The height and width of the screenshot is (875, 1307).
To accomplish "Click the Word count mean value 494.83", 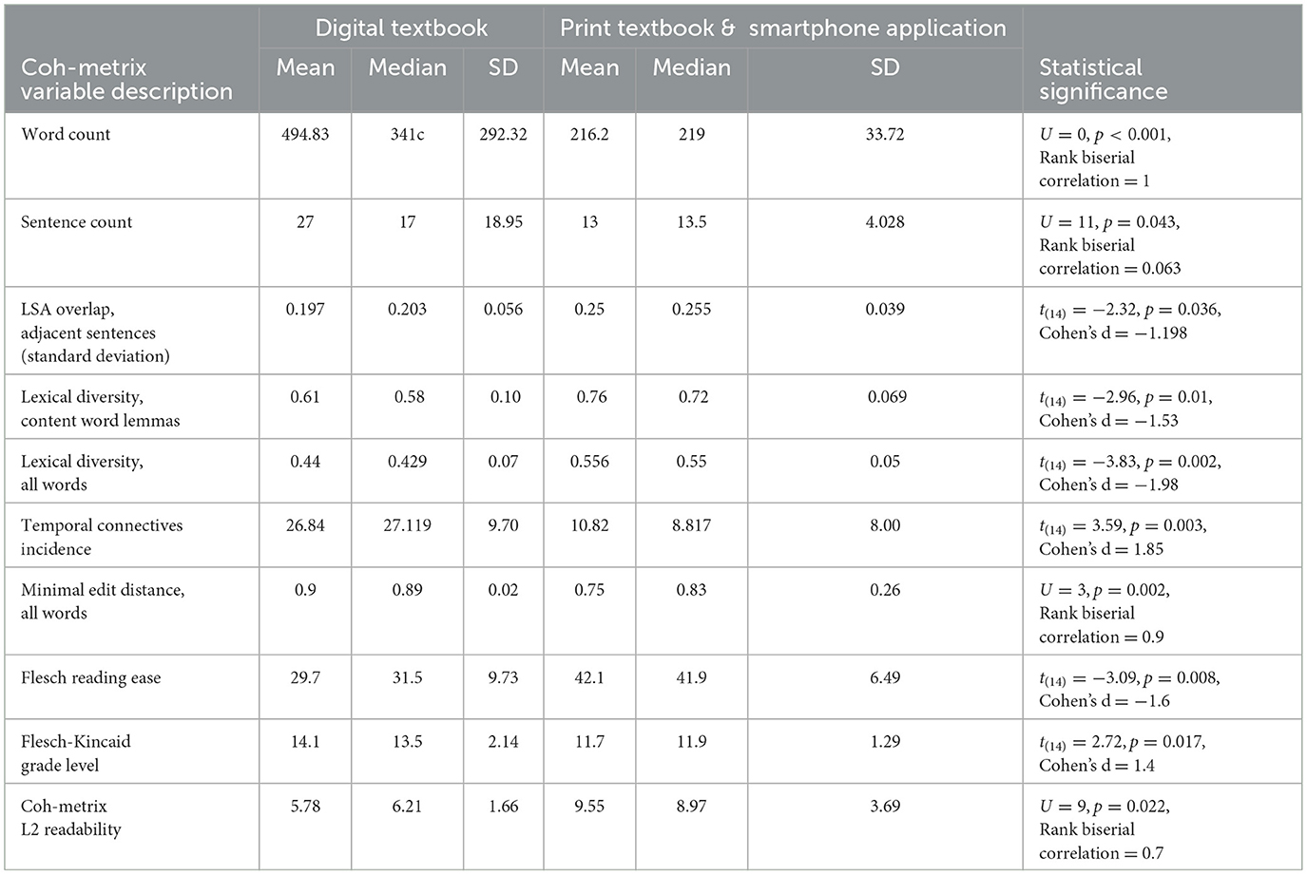I will pos(305,135).
